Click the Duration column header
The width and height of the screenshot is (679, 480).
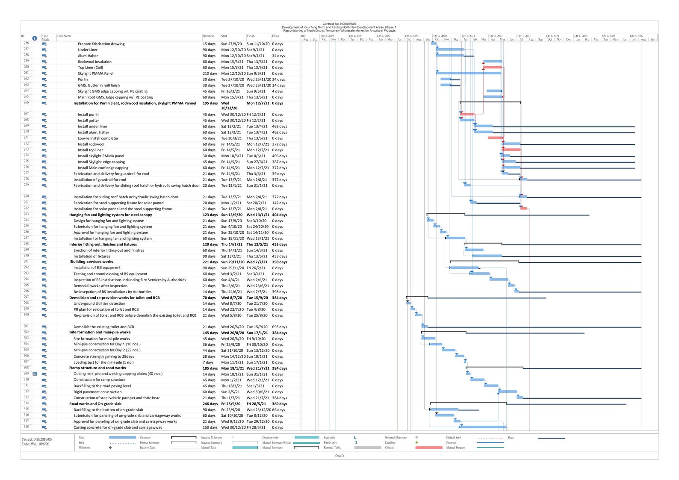tap(208, 36)
